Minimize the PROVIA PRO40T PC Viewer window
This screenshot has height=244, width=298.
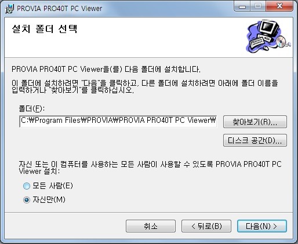242,6
